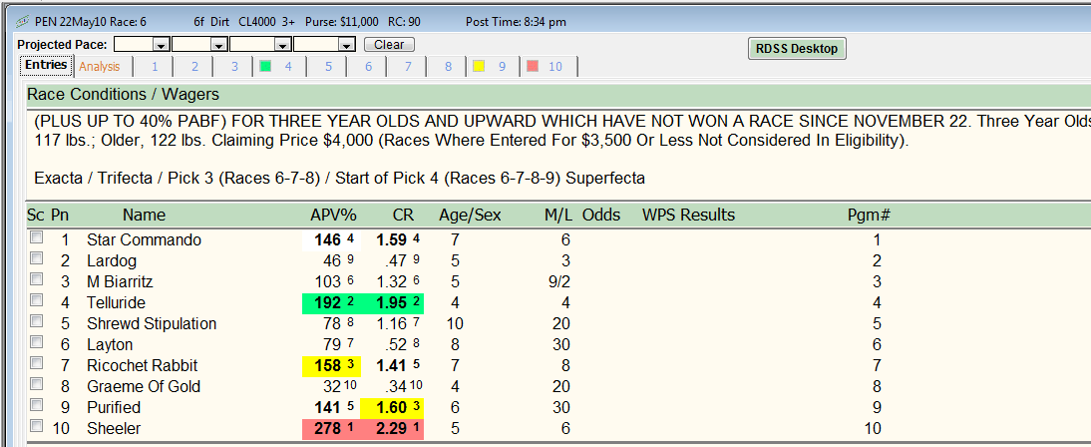Open RDSS Desktop
Screen dimensions: 1091x447
coord(797,49)
